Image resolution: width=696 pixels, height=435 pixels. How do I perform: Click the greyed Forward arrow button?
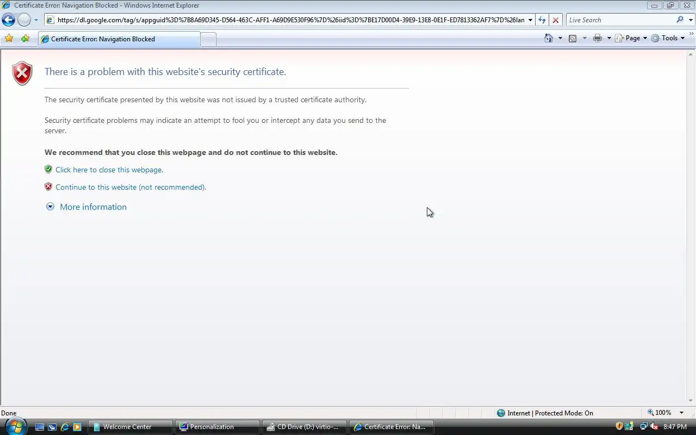click(x=24, y=20)
